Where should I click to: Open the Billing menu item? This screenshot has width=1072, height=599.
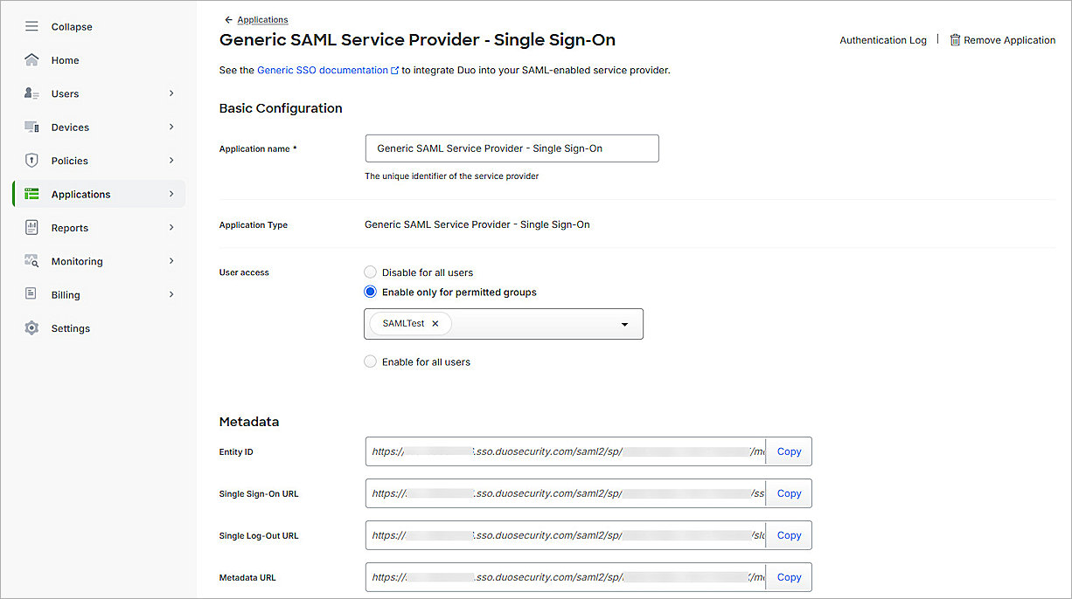point(66,295)
